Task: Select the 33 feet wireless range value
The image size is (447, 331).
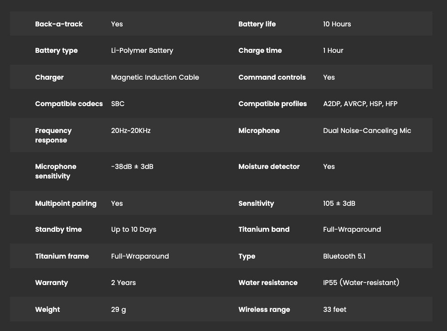Action: [x=334, y=310]
